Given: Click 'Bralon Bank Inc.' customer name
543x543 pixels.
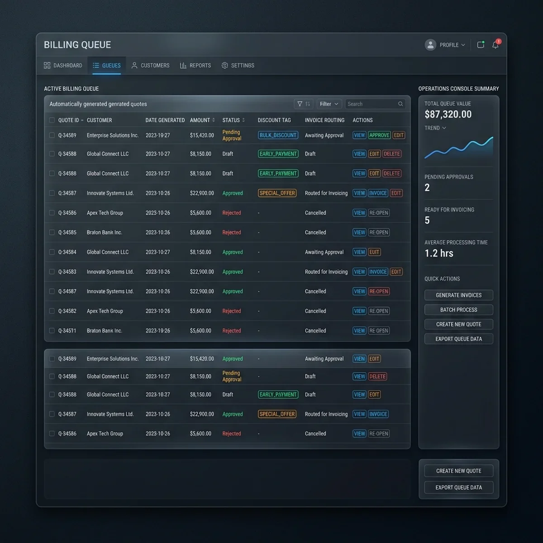Looking at the screenshot, I should 105,233.
